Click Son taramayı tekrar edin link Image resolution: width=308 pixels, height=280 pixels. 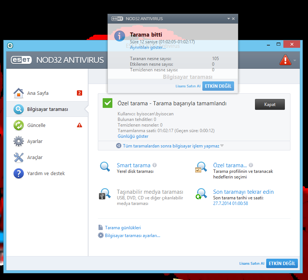point(243,192)
